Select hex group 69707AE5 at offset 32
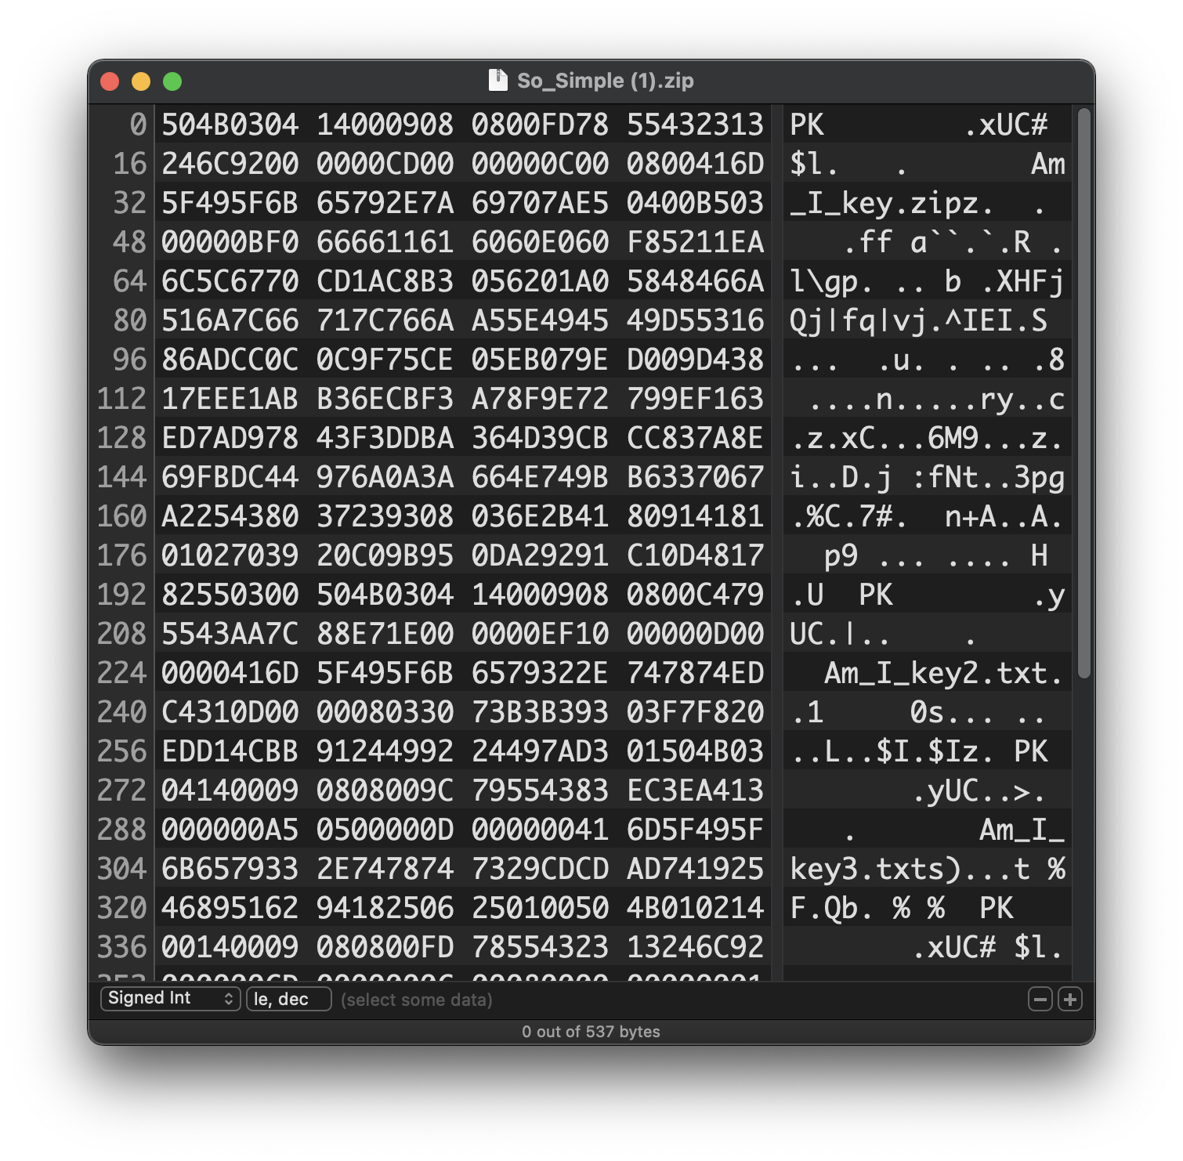The height and width of the screenshot is (1161, 1183). pyautogui.click(x=540, y=203)
